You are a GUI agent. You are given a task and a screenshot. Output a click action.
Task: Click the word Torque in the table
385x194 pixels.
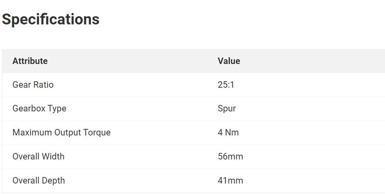coord(96,133)
